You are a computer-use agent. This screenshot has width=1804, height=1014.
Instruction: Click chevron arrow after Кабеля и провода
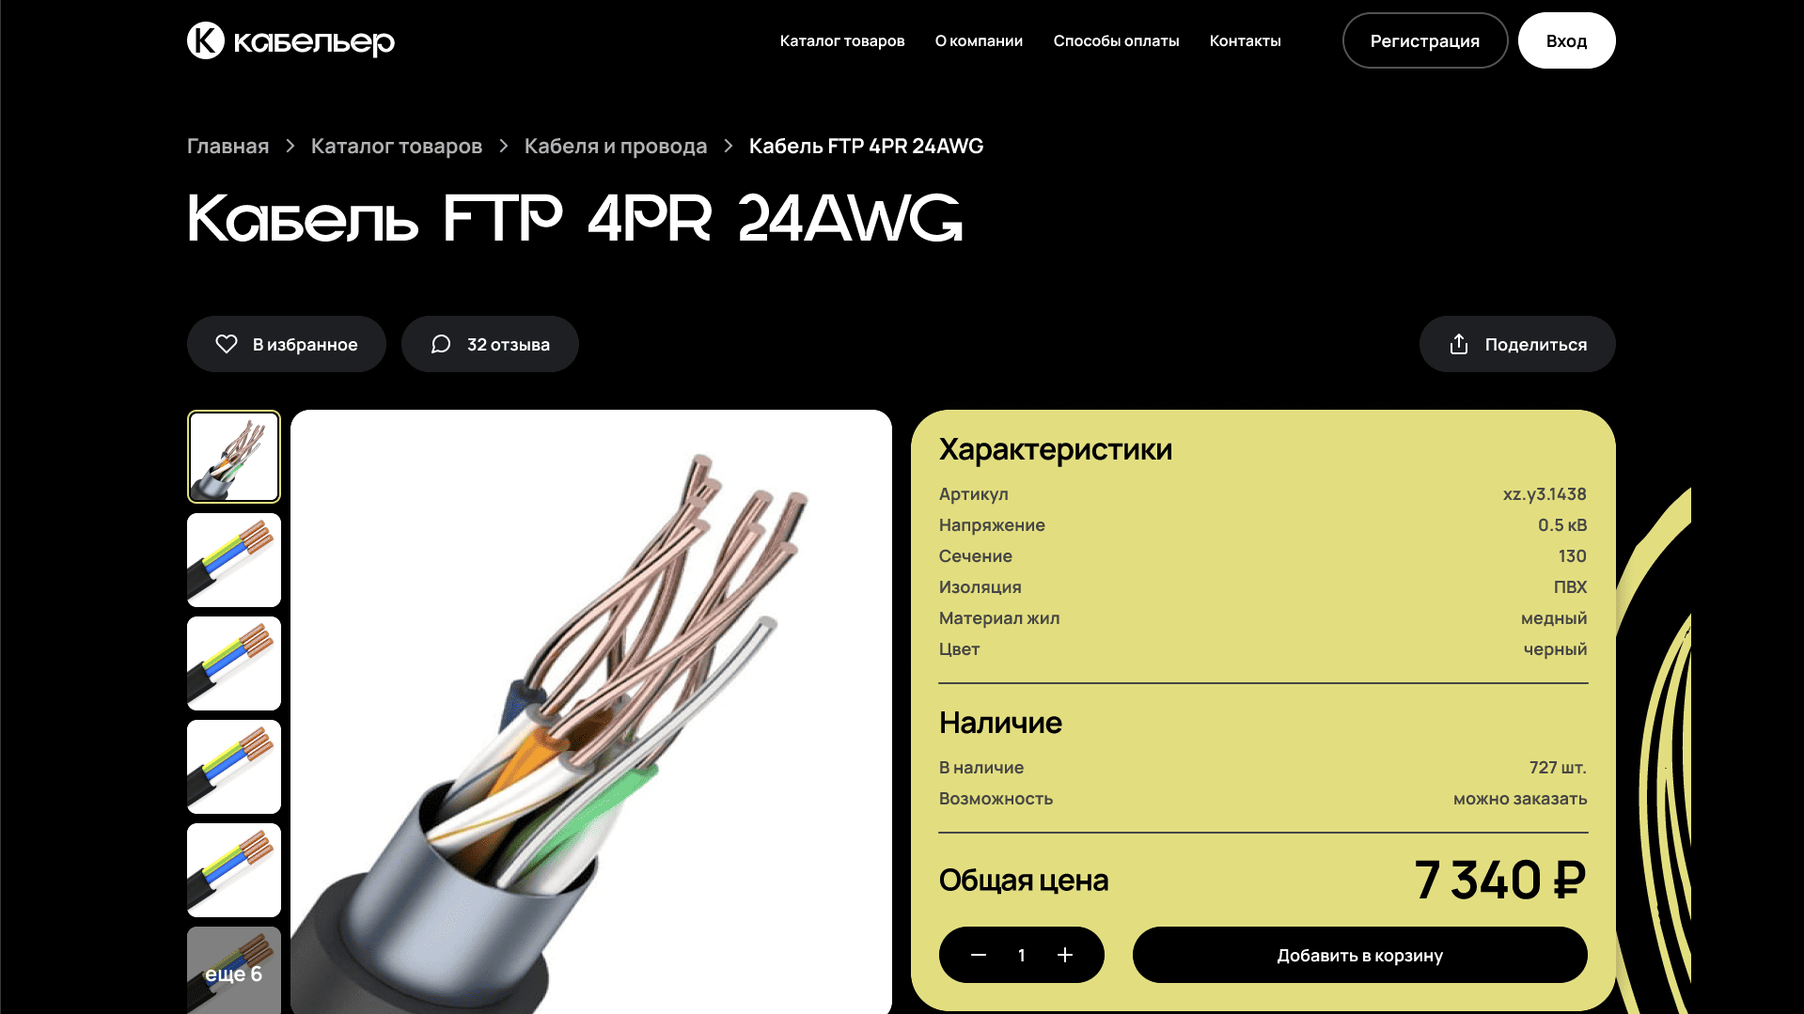(729, 146)
